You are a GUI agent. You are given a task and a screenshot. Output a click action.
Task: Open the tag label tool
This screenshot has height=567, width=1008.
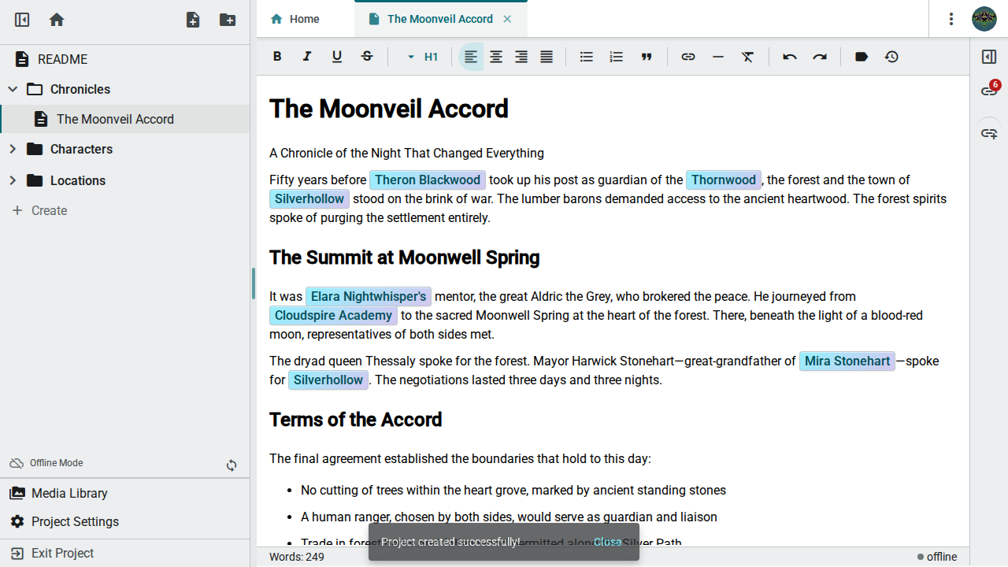tap(862, 57)
